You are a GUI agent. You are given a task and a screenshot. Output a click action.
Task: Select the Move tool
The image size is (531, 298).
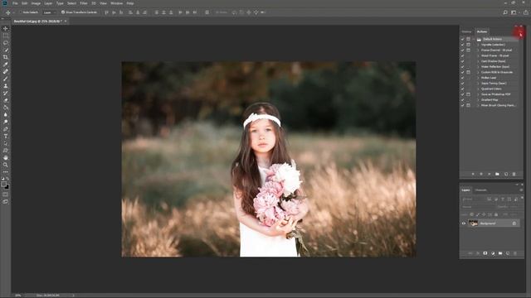point(6,29)
